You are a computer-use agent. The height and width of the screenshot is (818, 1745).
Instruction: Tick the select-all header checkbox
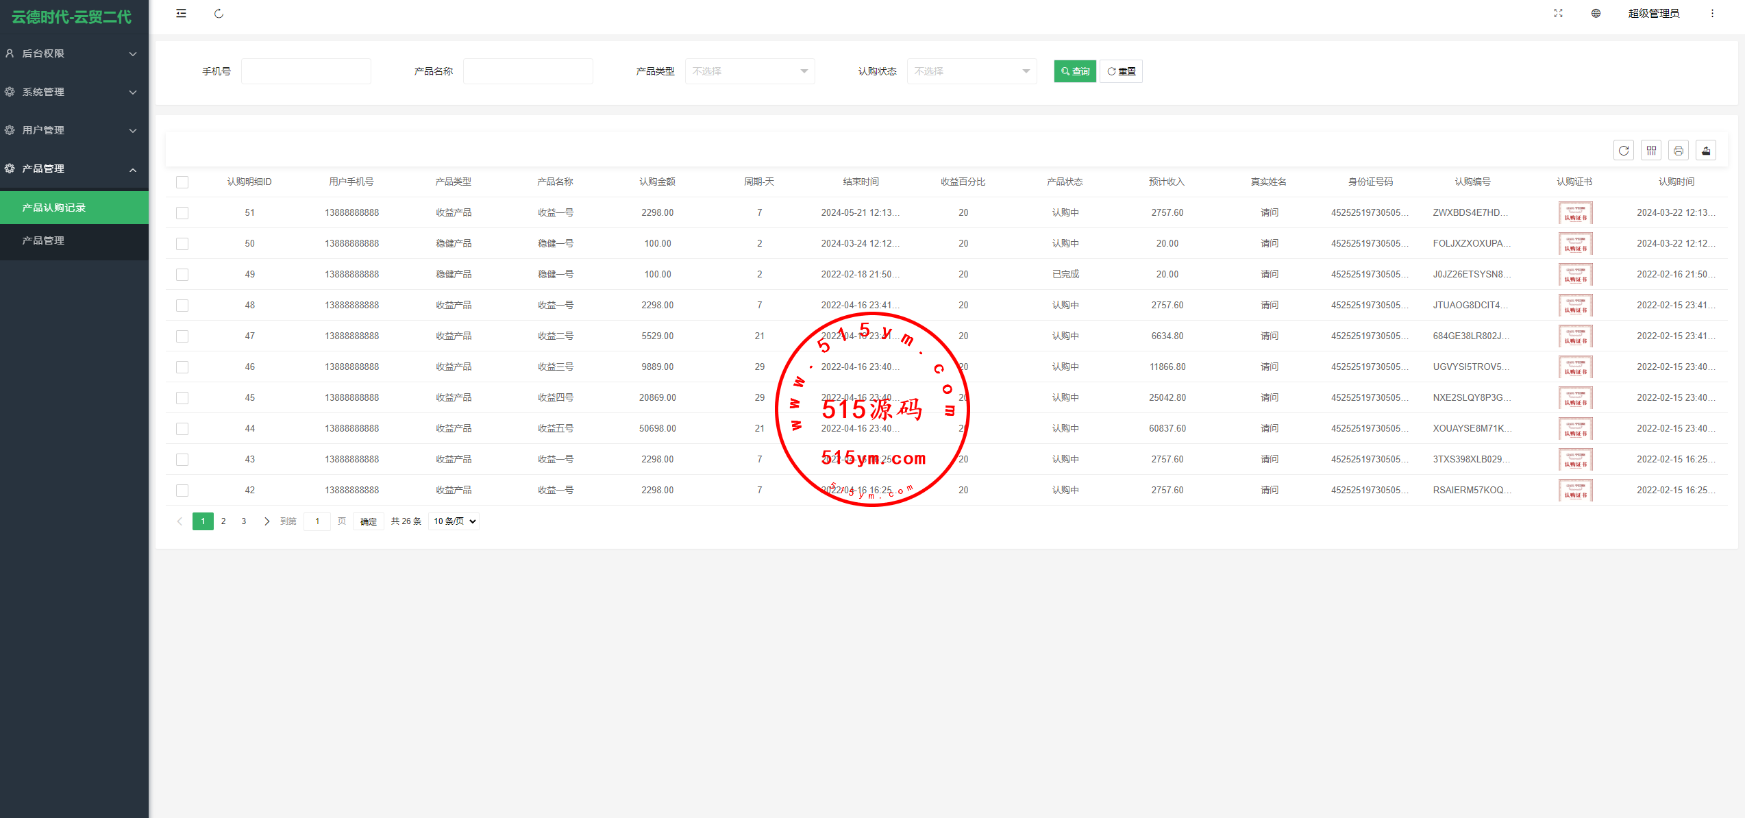182,182
